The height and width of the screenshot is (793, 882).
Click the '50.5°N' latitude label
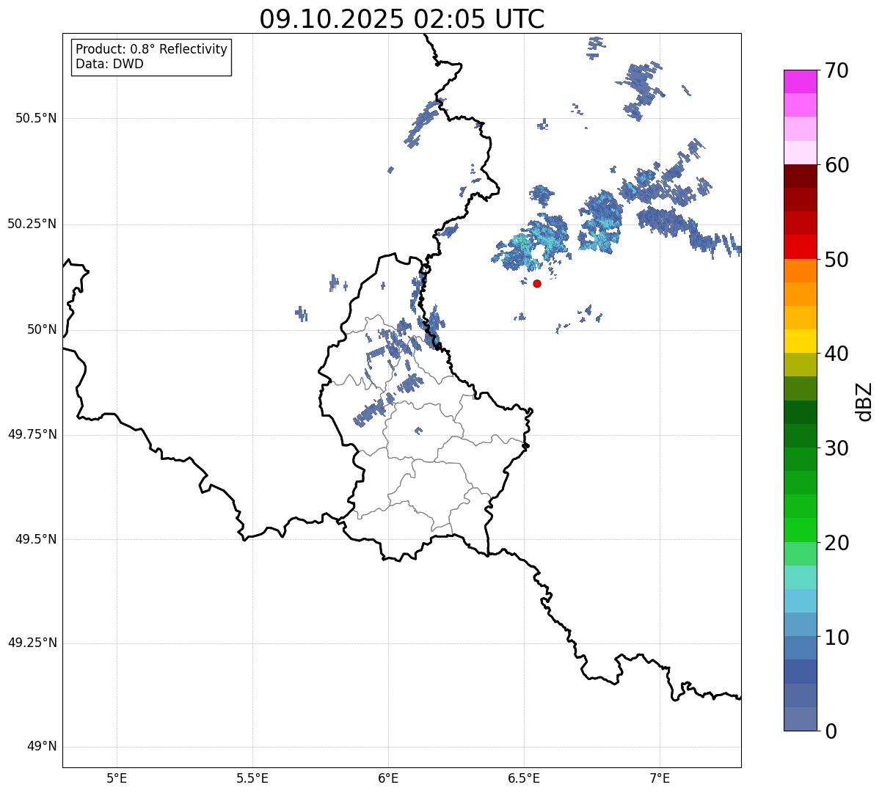point(36,118)
